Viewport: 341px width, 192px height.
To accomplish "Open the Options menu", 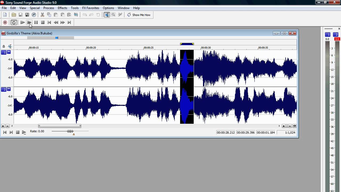I will [x=108, y=8].
